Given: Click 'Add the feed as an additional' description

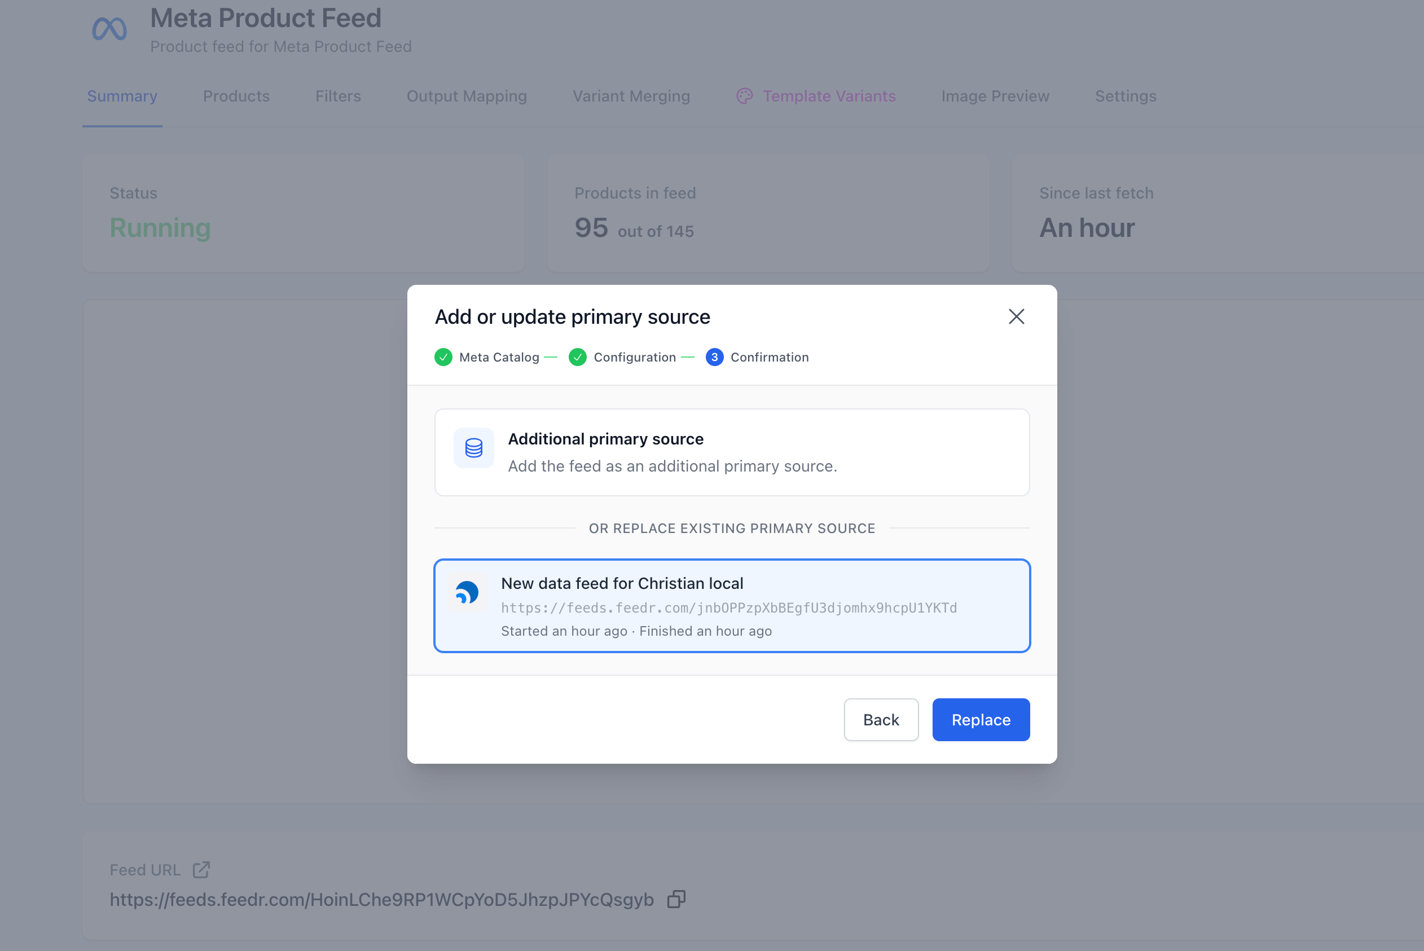Looking at the screenshot, I should (673, 466).
